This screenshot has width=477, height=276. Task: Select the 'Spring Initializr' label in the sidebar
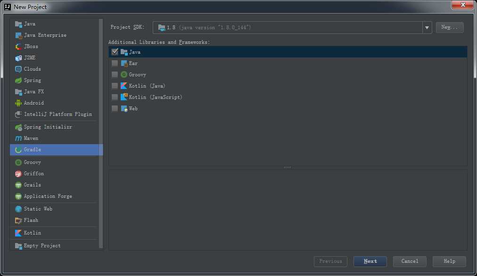(x=48, y=127)
